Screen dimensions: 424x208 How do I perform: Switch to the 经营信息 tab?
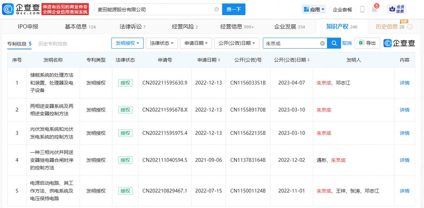(237, 26)
